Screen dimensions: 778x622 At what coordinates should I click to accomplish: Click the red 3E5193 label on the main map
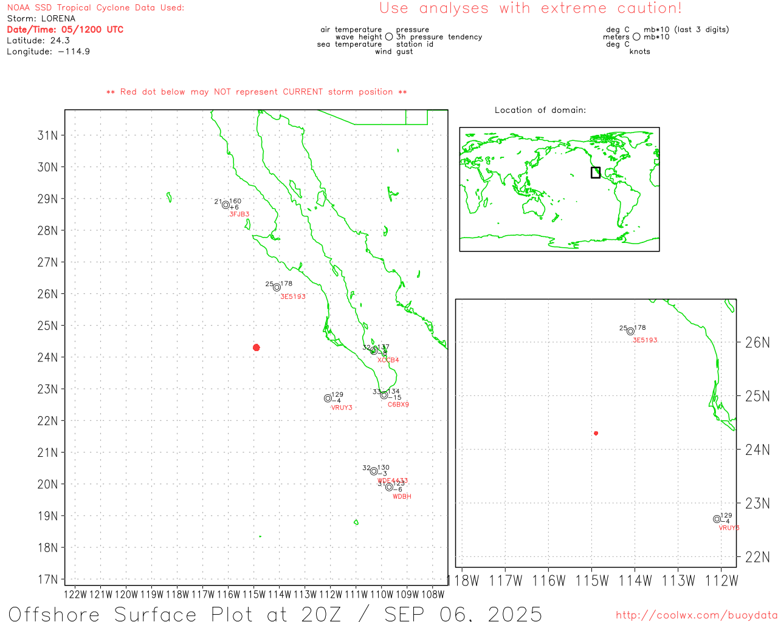point(293,296)
